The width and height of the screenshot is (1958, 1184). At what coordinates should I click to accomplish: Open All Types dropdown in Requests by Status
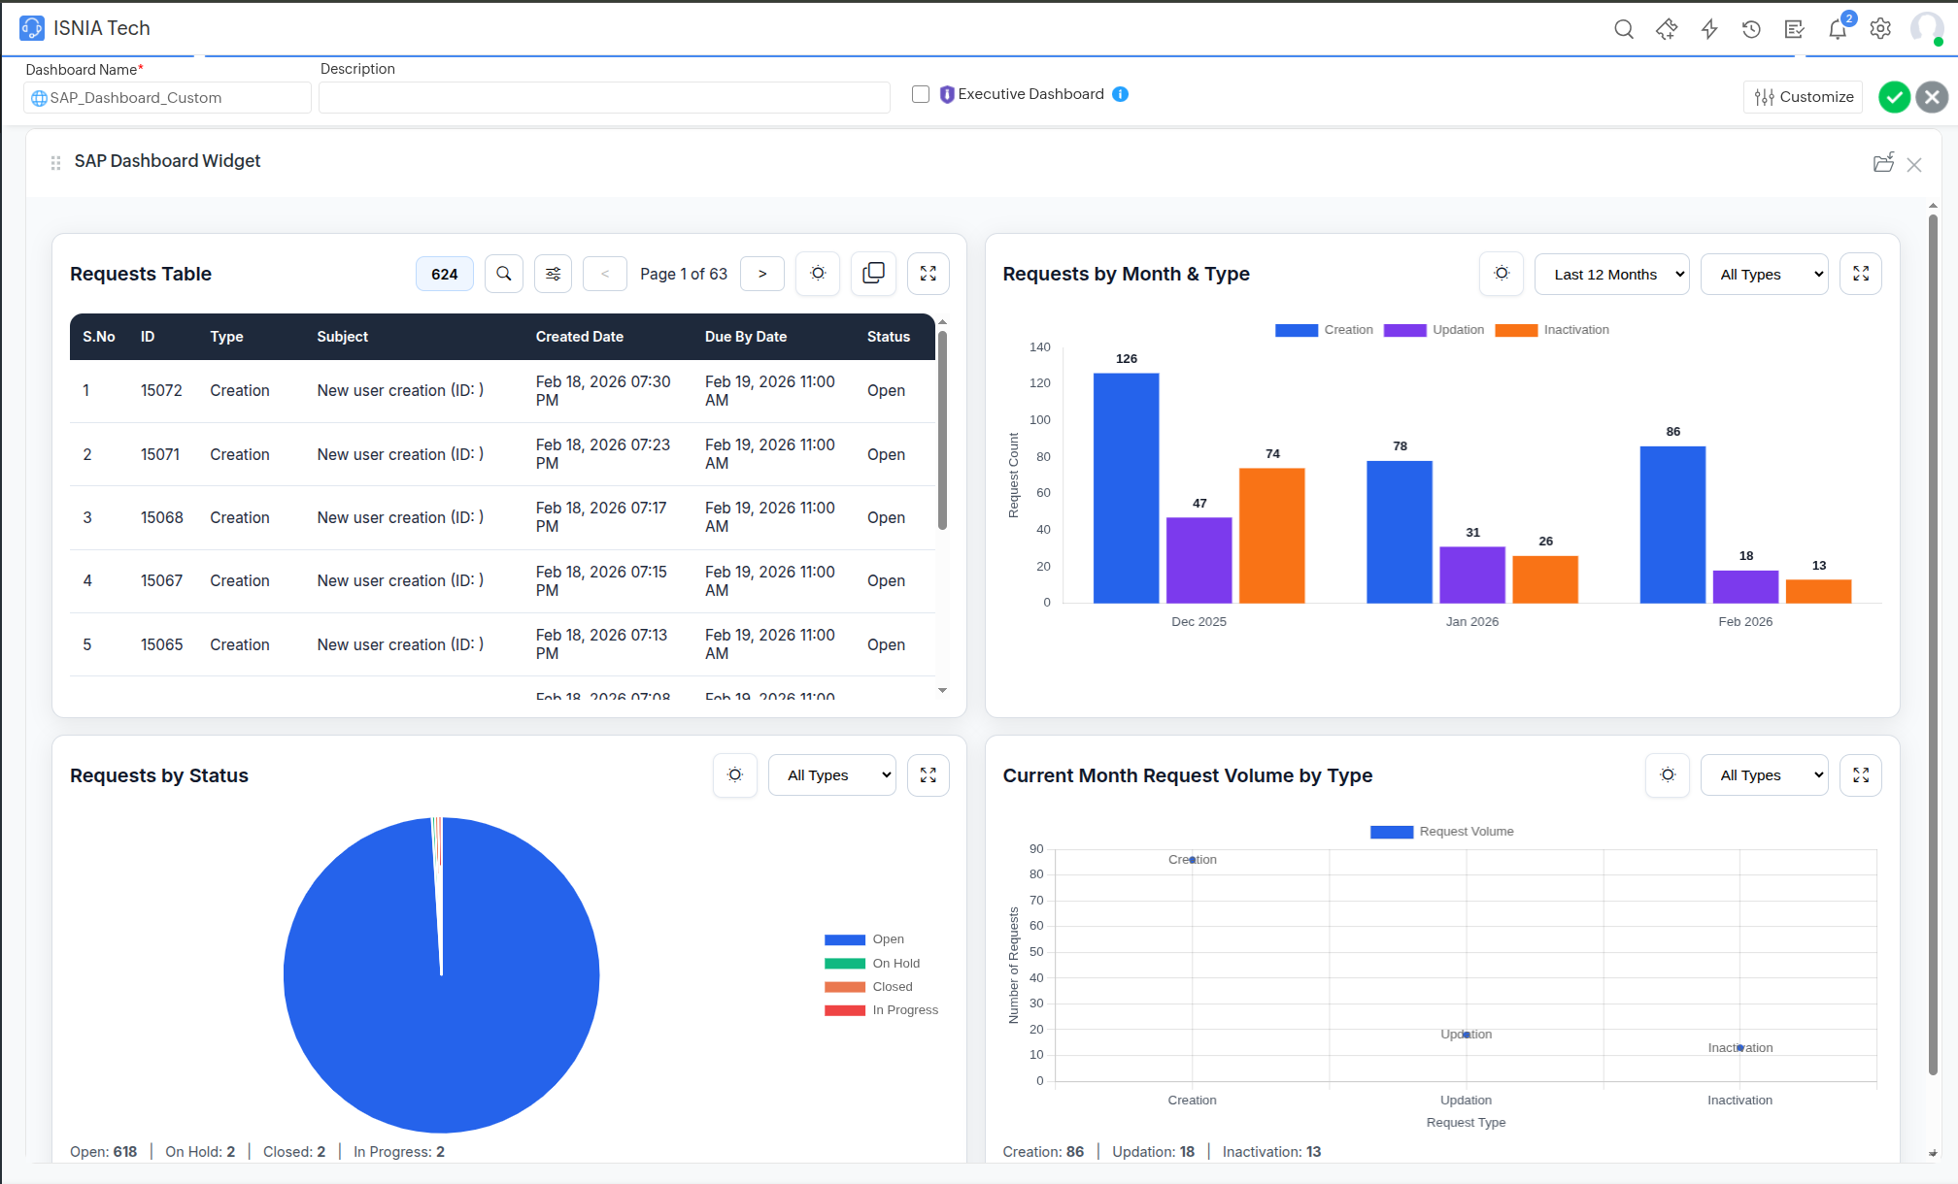[x=831, y=774]
